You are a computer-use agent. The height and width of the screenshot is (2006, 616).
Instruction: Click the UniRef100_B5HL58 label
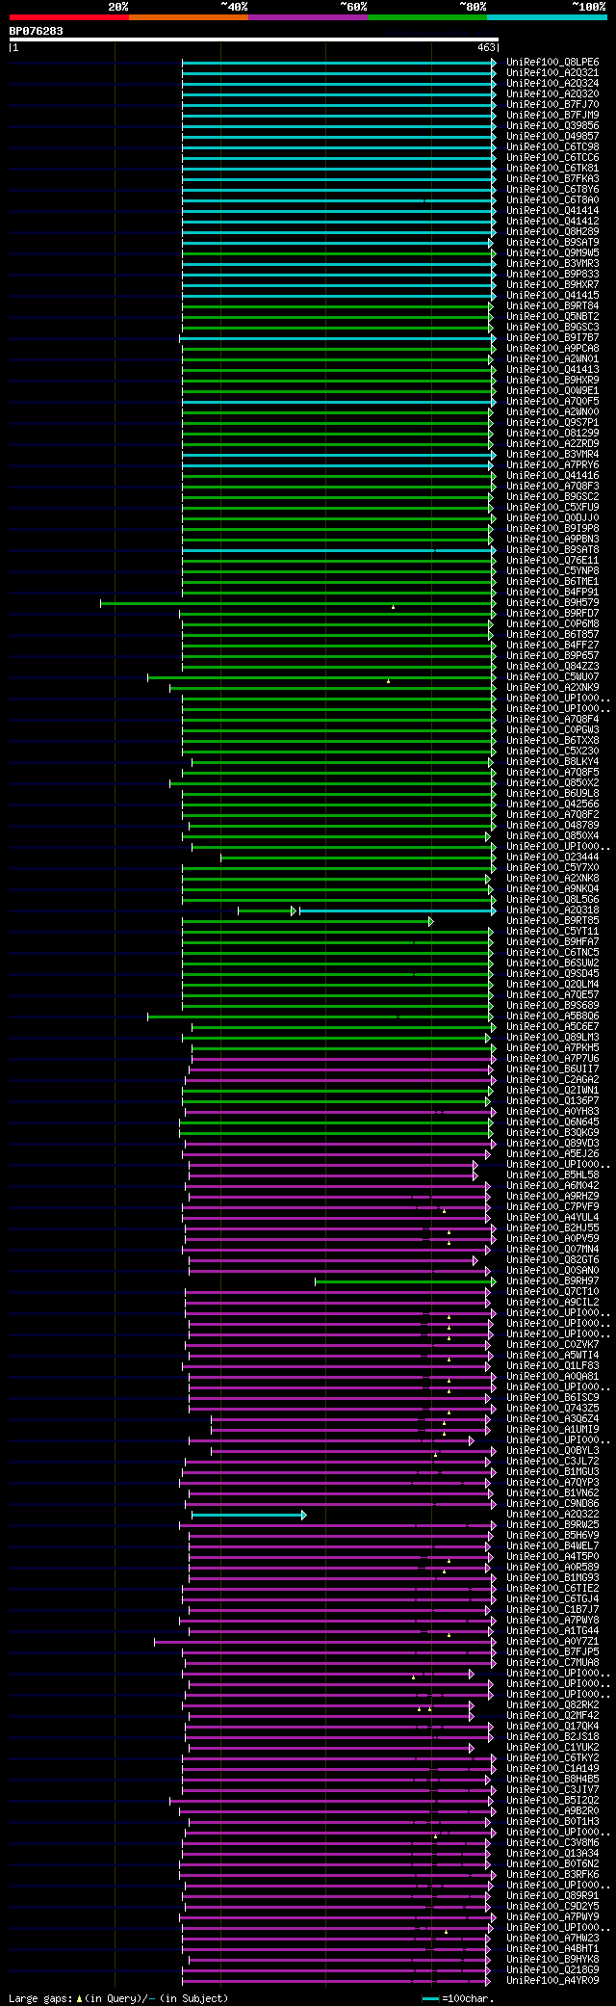[552, 1175]
